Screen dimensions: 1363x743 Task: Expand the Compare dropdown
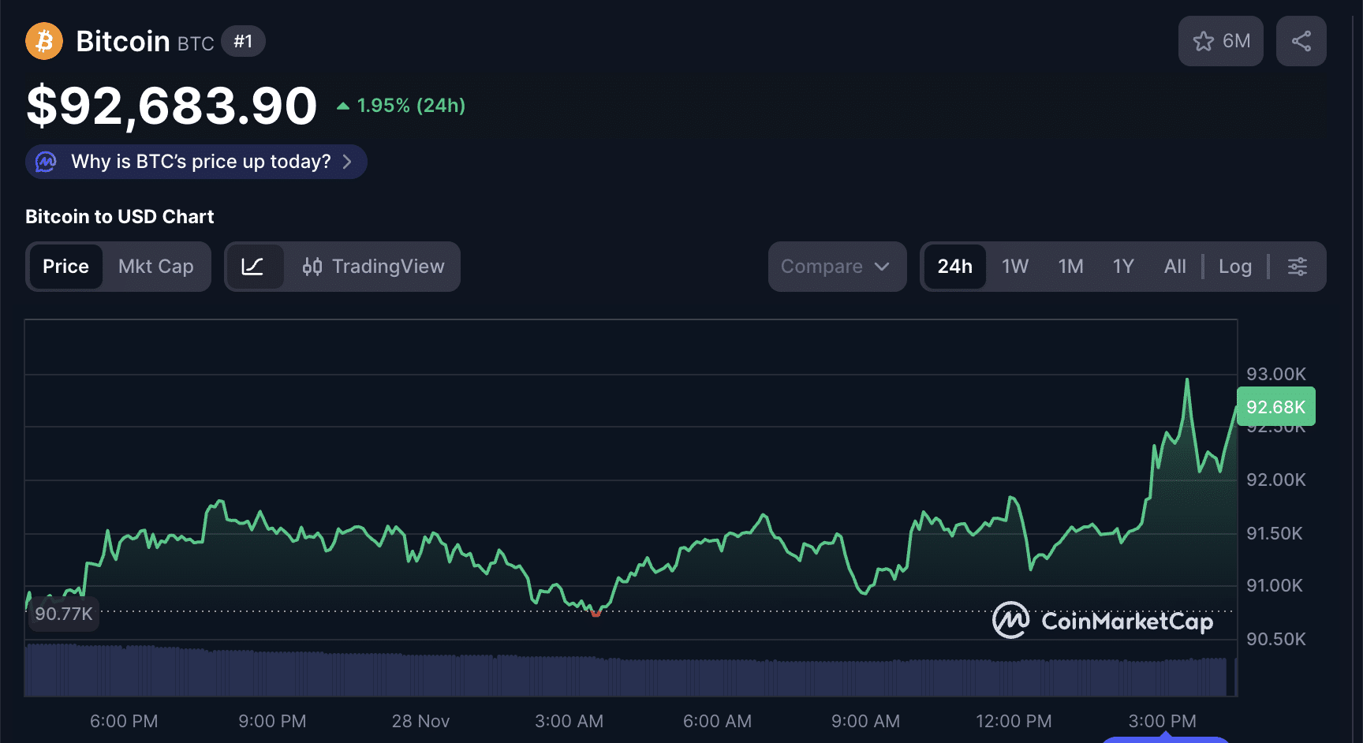pyautogui.click(x=836, y=267)
